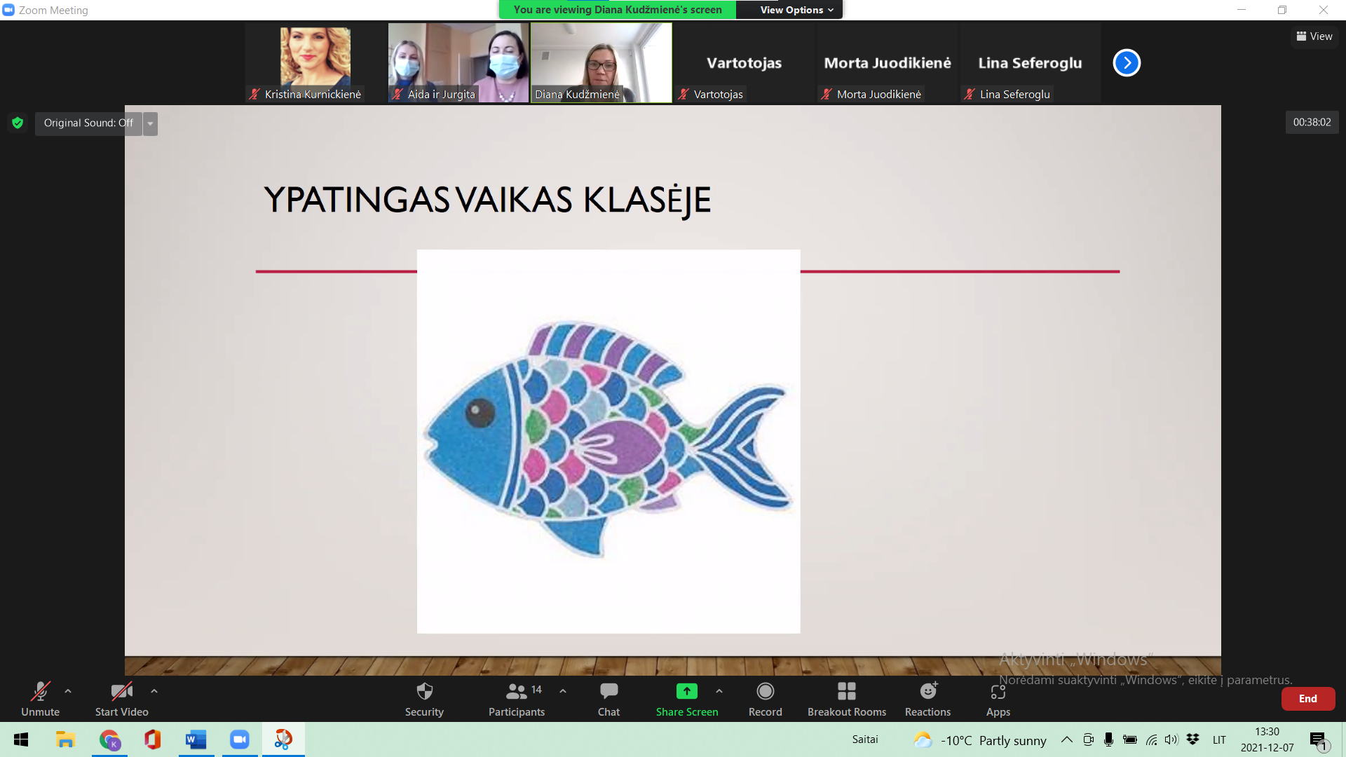Open the Reactions menu
Viewport: 1346px width, 757px height.
[x=928, y=699]
